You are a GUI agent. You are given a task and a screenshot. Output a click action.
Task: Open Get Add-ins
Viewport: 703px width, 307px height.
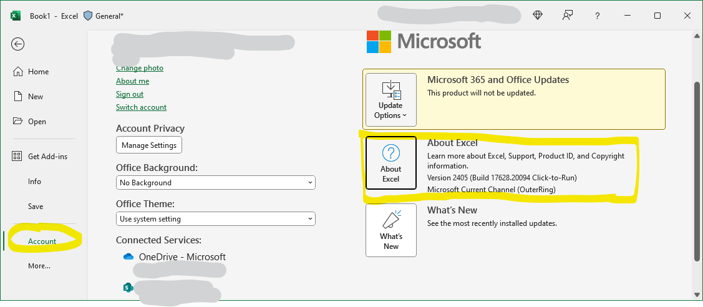point(47,157)
